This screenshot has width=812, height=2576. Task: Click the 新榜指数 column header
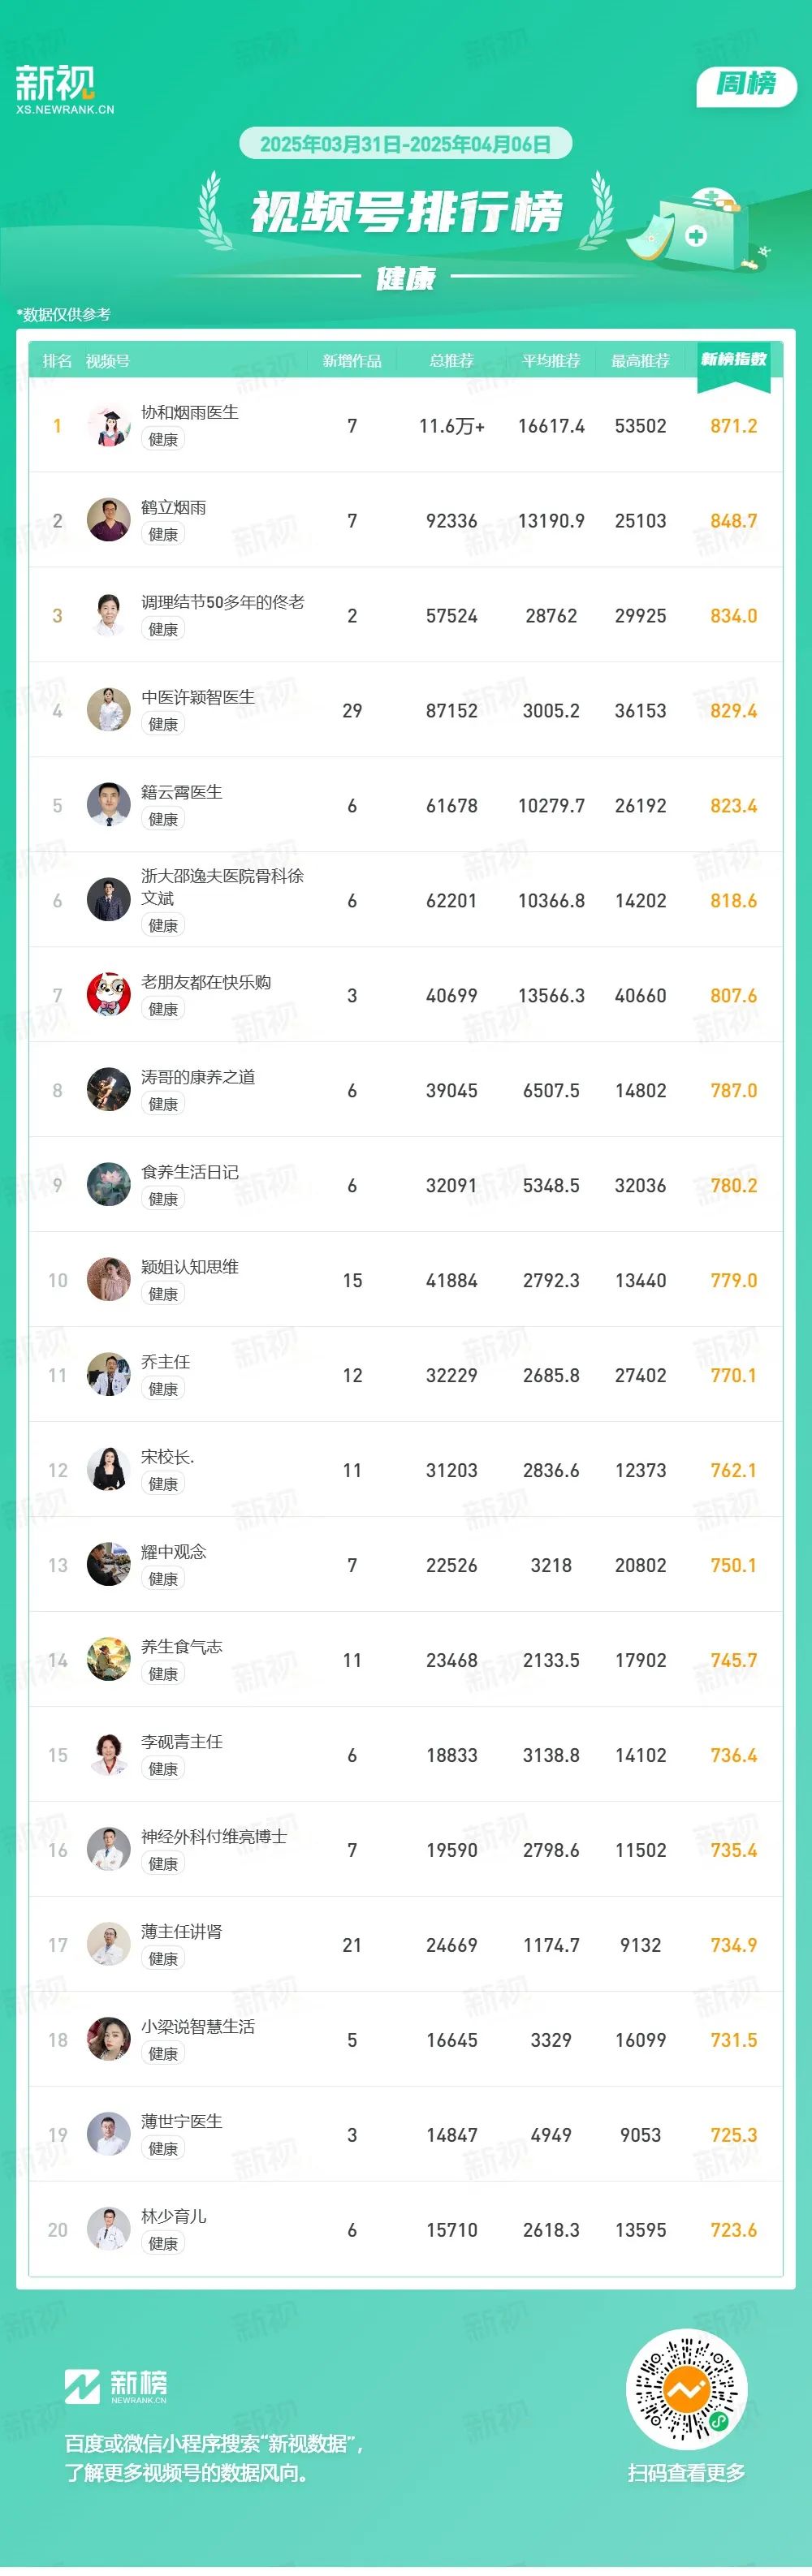pos(734,360)
